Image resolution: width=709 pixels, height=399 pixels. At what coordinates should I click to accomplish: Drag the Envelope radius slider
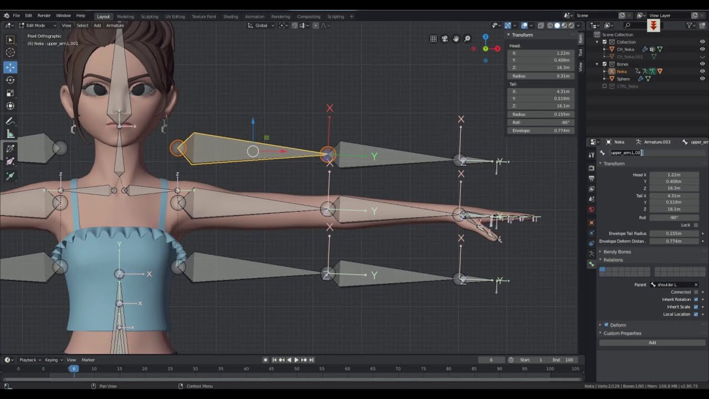tap(674, 233)
